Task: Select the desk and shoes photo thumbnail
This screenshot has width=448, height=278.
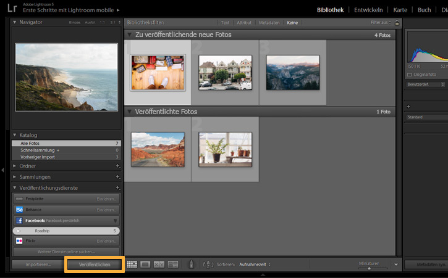Action: tap(158, 72)
